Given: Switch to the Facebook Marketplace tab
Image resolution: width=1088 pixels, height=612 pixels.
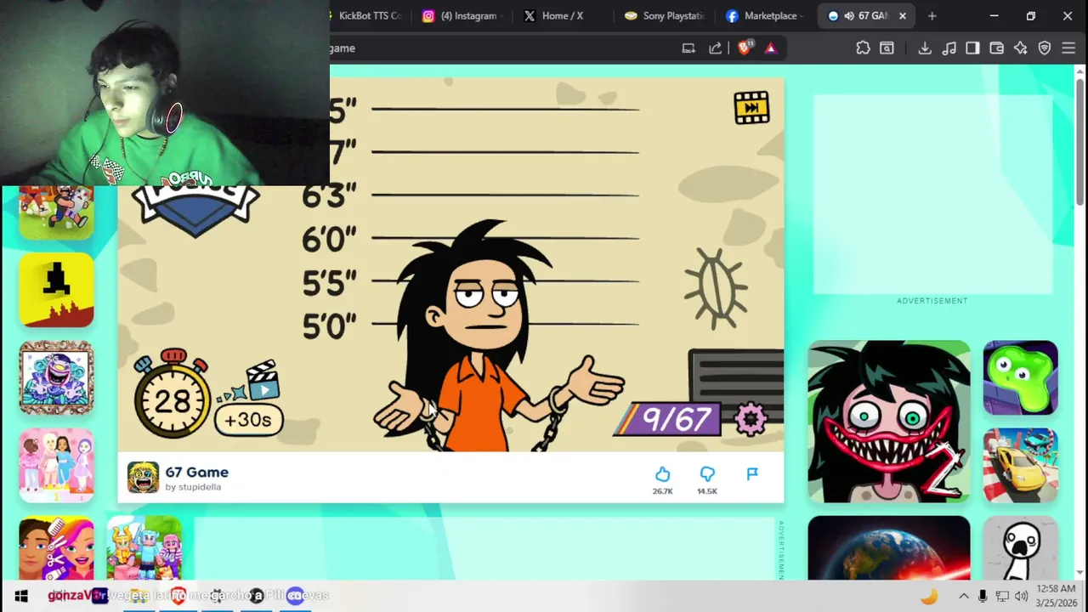Looking at the screenshot, I should (x=764, y=15).
